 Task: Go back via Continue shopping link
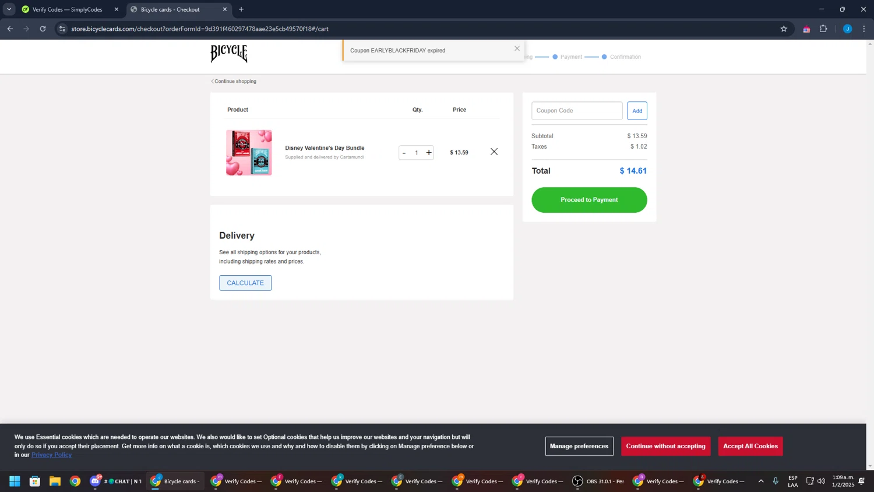(234, 81)
